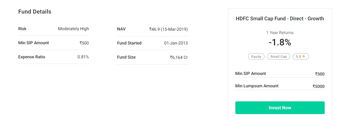This screenshot has height=138, width=360.
Task: Click the gold star rating icon
Action: (304, 56)
